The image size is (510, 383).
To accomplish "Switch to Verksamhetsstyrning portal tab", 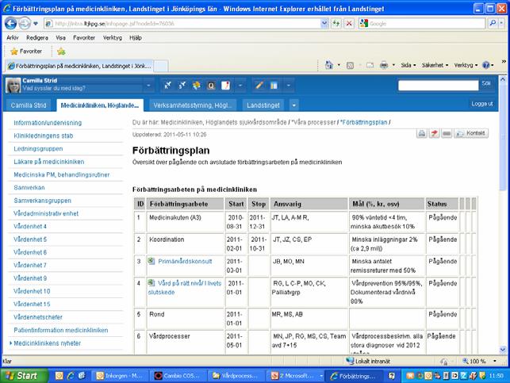I will click(193, 105).
